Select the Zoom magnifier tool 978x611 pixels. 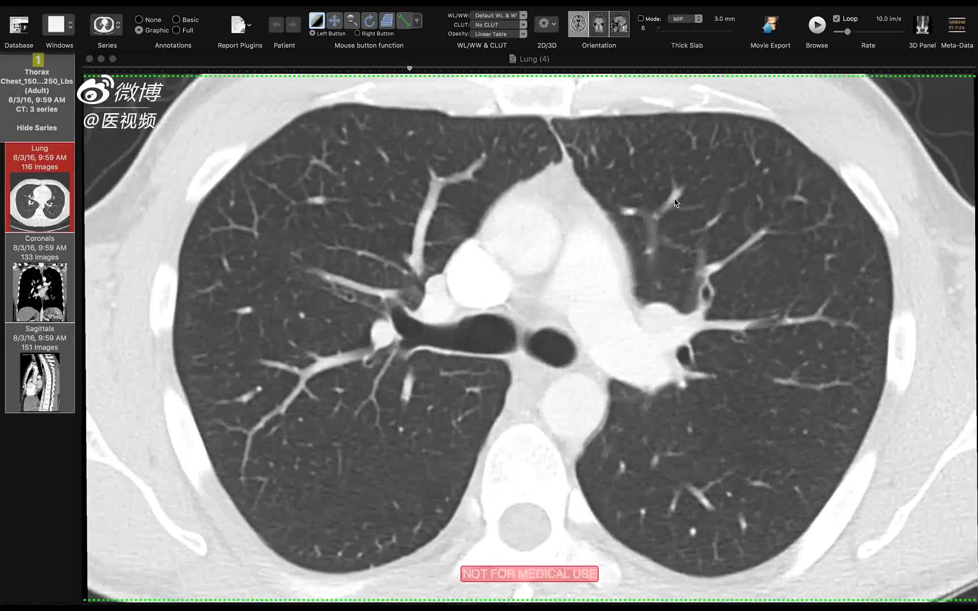[352, 21]
